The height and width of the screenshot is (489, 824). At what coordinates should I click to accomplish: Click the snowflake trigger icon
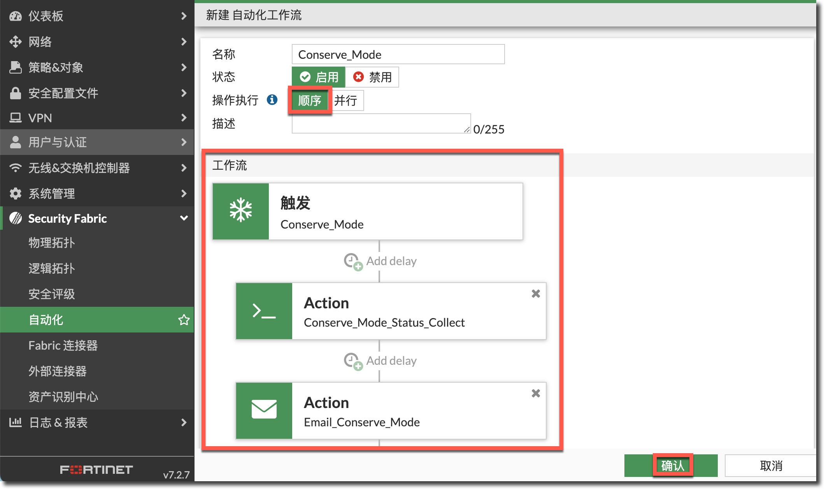click(x=240, y=211)
